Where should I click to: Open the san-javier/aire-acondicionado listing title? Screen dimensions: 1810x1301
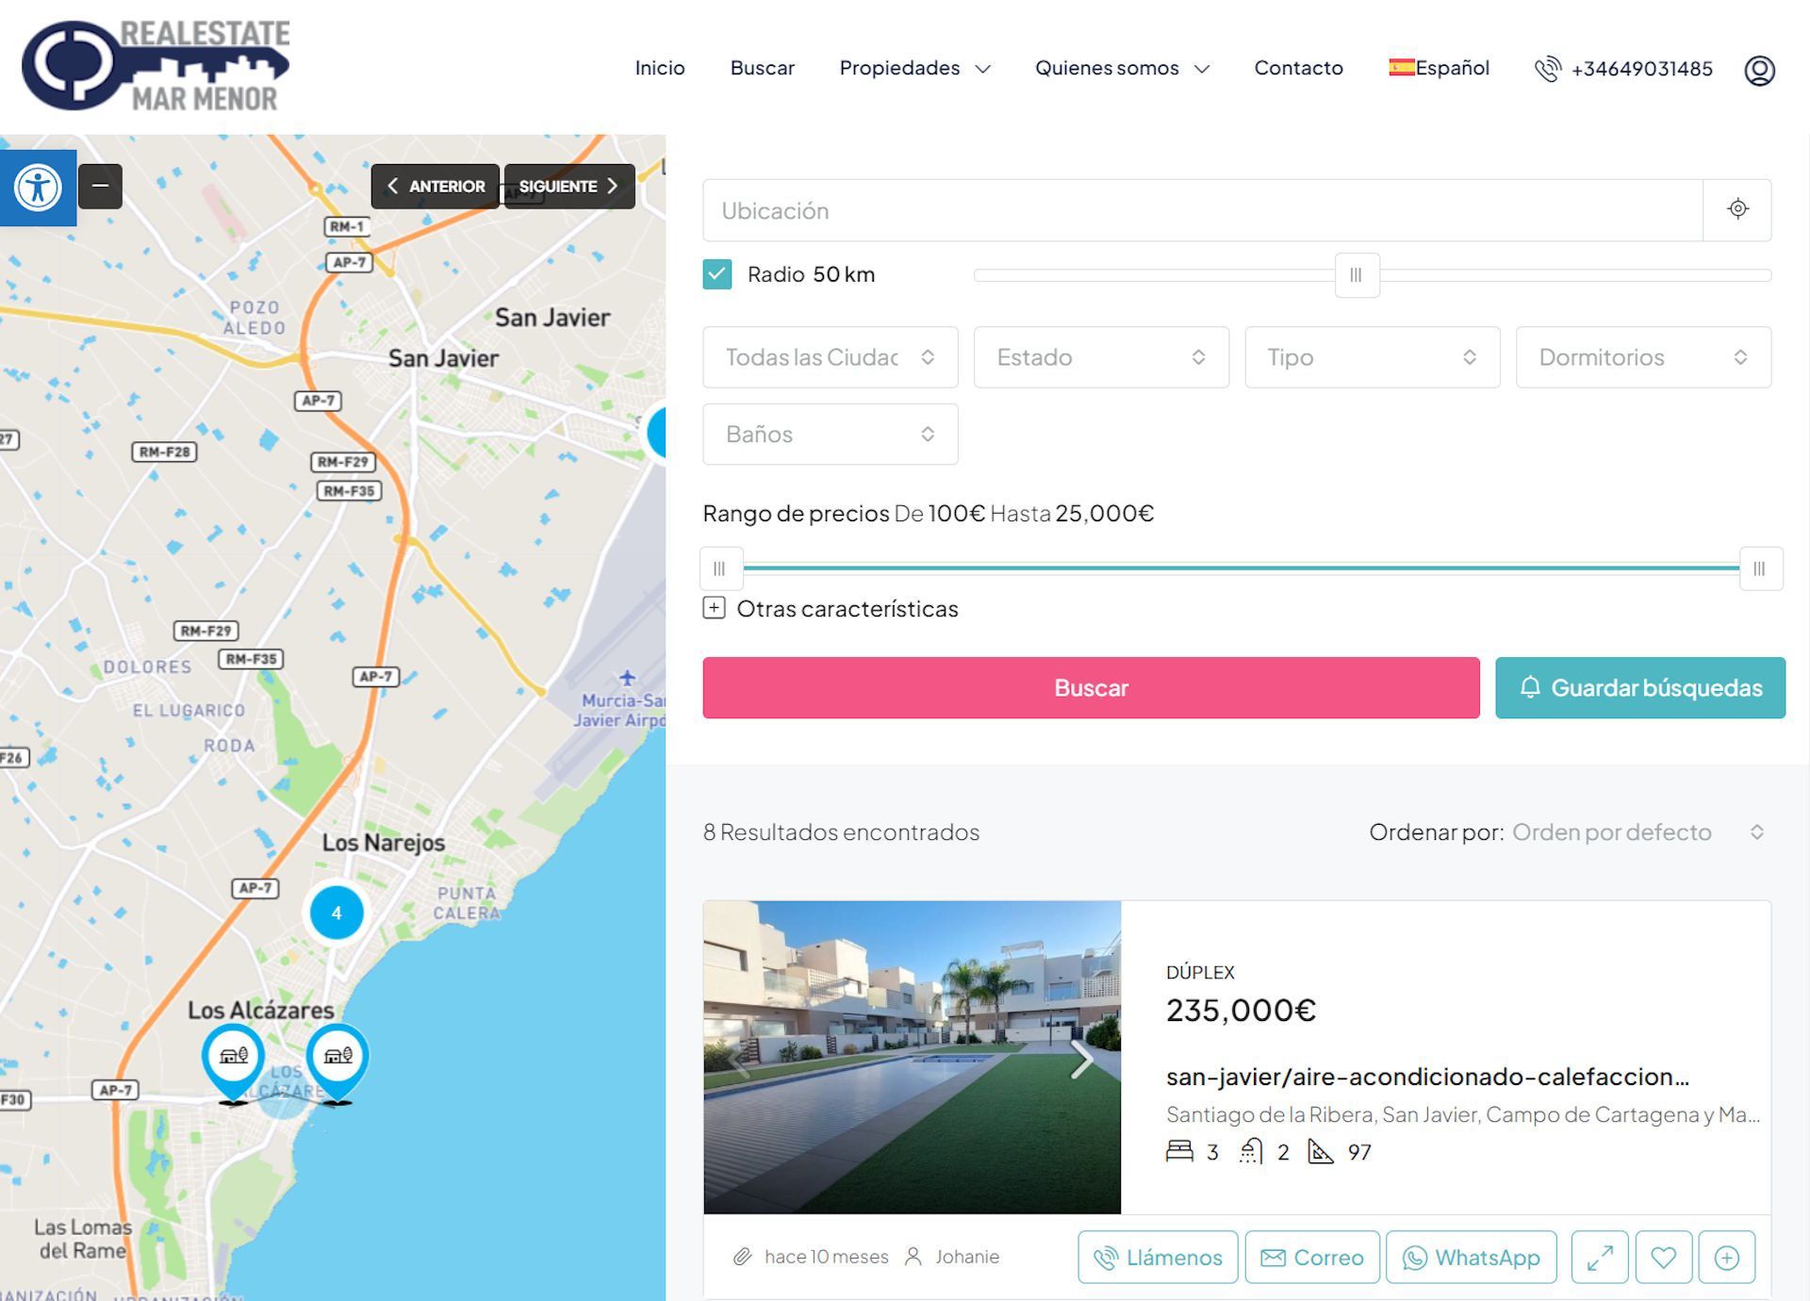1427,1077
